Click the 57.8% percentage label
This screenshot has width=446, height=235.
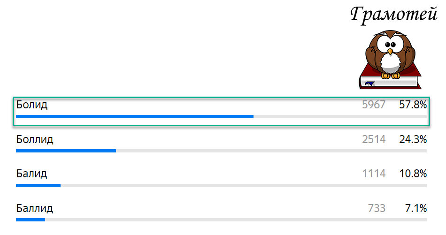[x=413, y=105]
